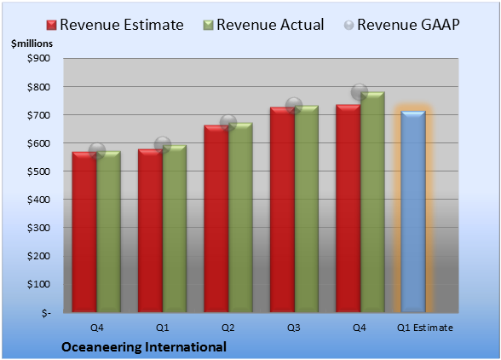
Task: Click the '$900' axis value
Action: point(38,58)
